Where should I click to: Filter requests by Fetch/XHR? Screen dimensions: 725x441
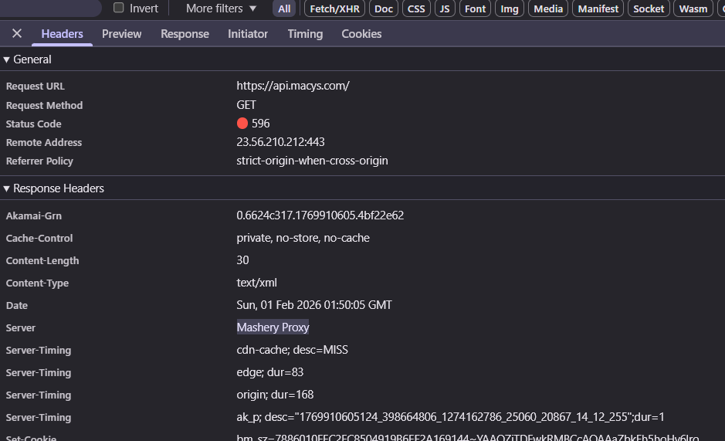335,8
